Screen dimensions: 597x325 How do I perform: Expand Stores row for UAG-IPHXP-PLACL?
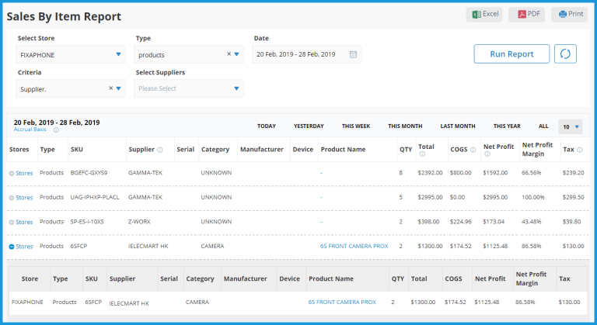(x=12, y=198)
